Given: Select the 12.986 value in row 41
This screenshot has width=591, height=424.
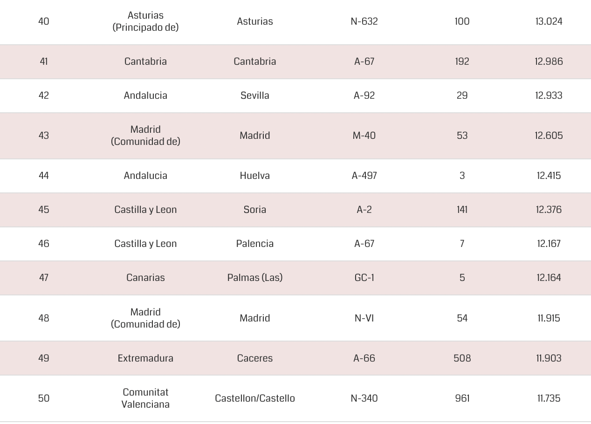Looking at the screenshot, I should coord(549,62).
